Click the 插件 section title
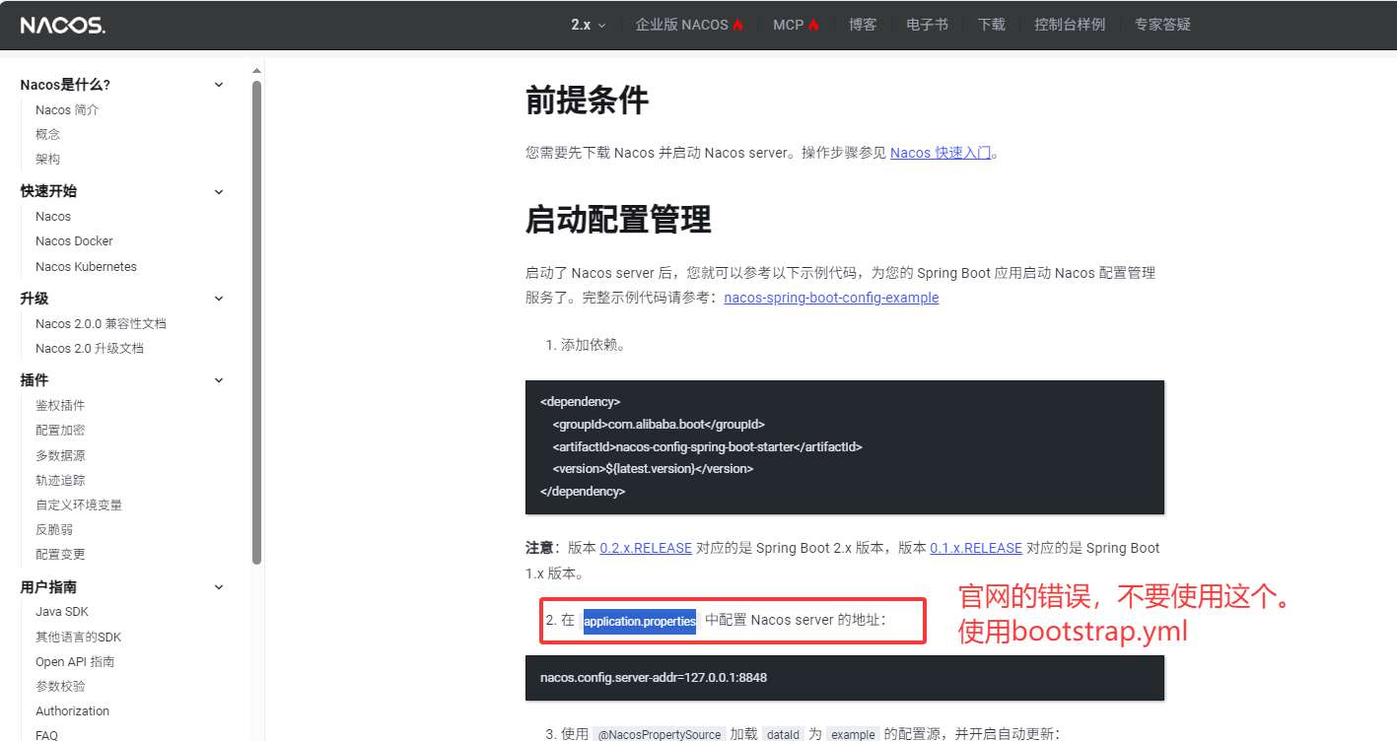This screenshot has height=741, width=1397. pyautogui.click(x=35, y=380)
